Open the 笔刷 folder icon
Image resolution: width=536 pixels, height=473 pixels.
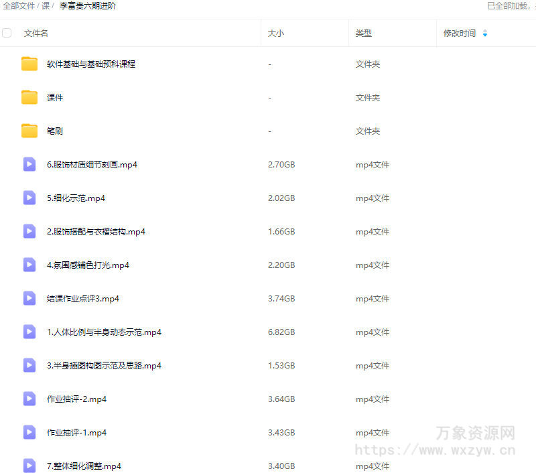pyautogui.click(x=29, y=131)
